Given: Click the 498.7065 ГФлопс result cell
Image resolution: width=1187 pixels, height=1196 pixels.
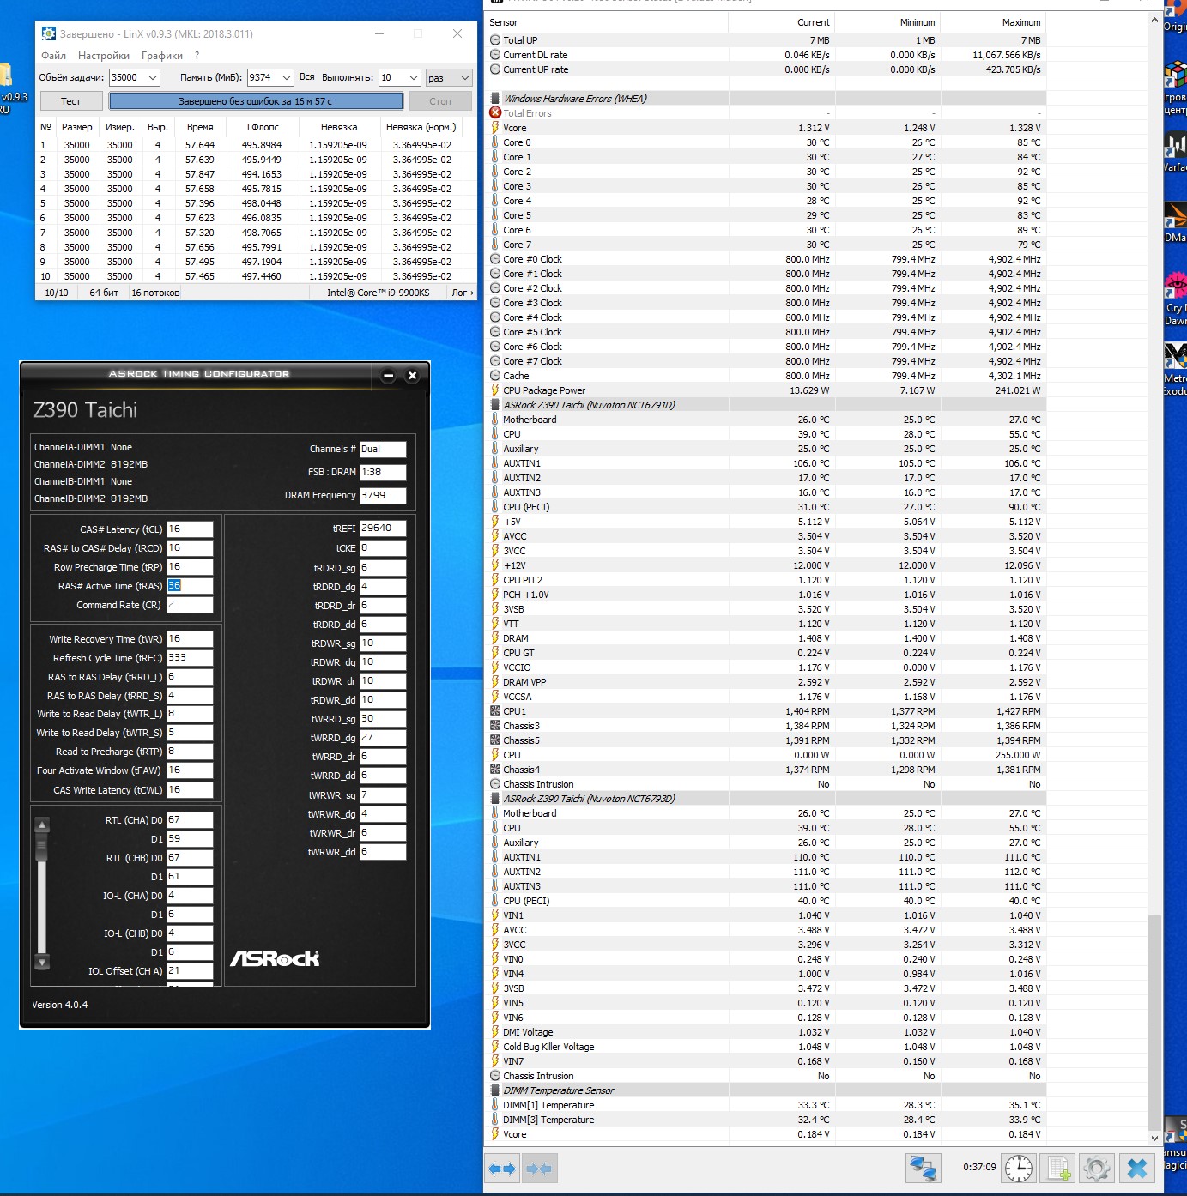Looking at the screenshot, I should 262,233.
